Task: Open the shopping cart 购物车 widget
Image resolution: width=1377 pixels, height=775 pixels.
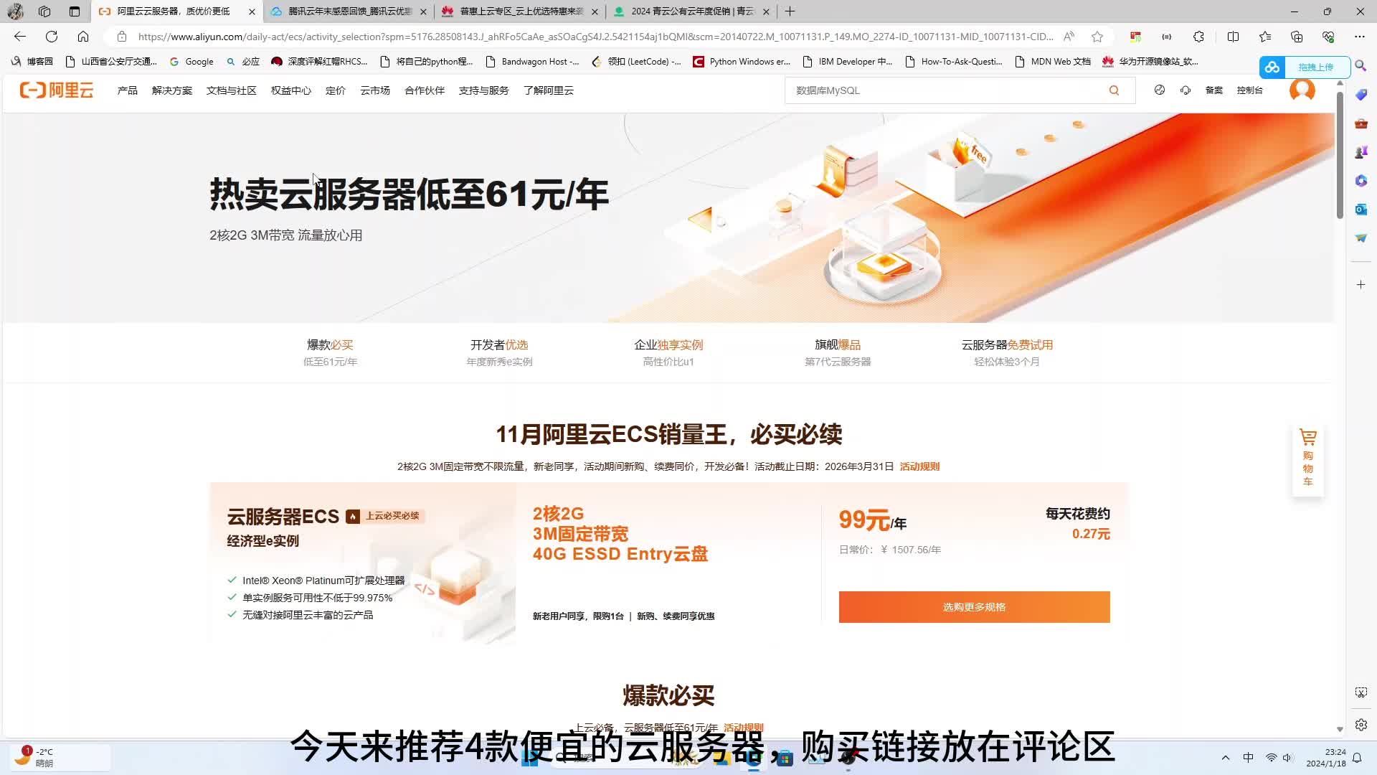Action: tap(1308, 459)
